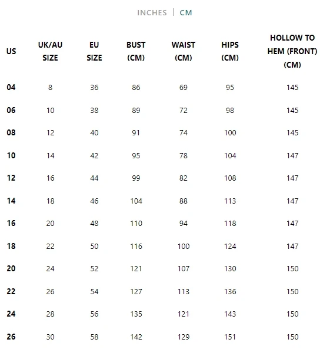Select US size 26 row label
The image size is (320, 356).
pyautogui.click(x=11, y=337)
